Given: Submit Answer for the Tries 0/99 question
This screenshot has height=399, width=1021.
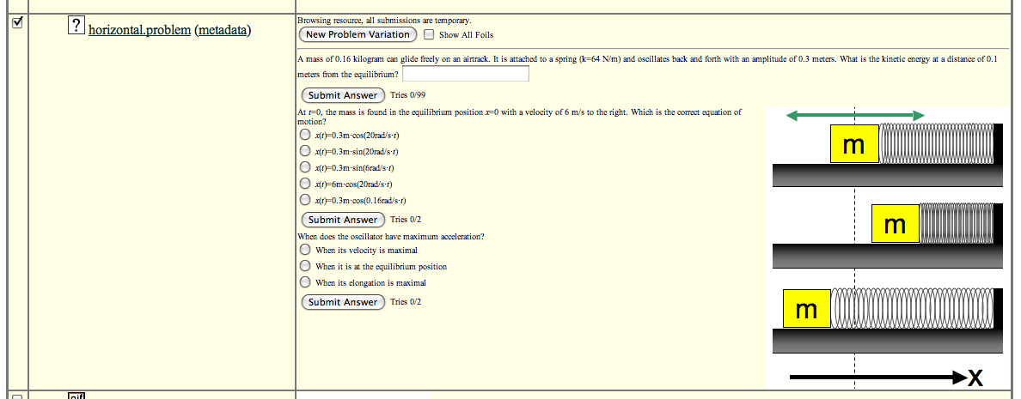Looking at the screenshot, I should click(342, 95).
